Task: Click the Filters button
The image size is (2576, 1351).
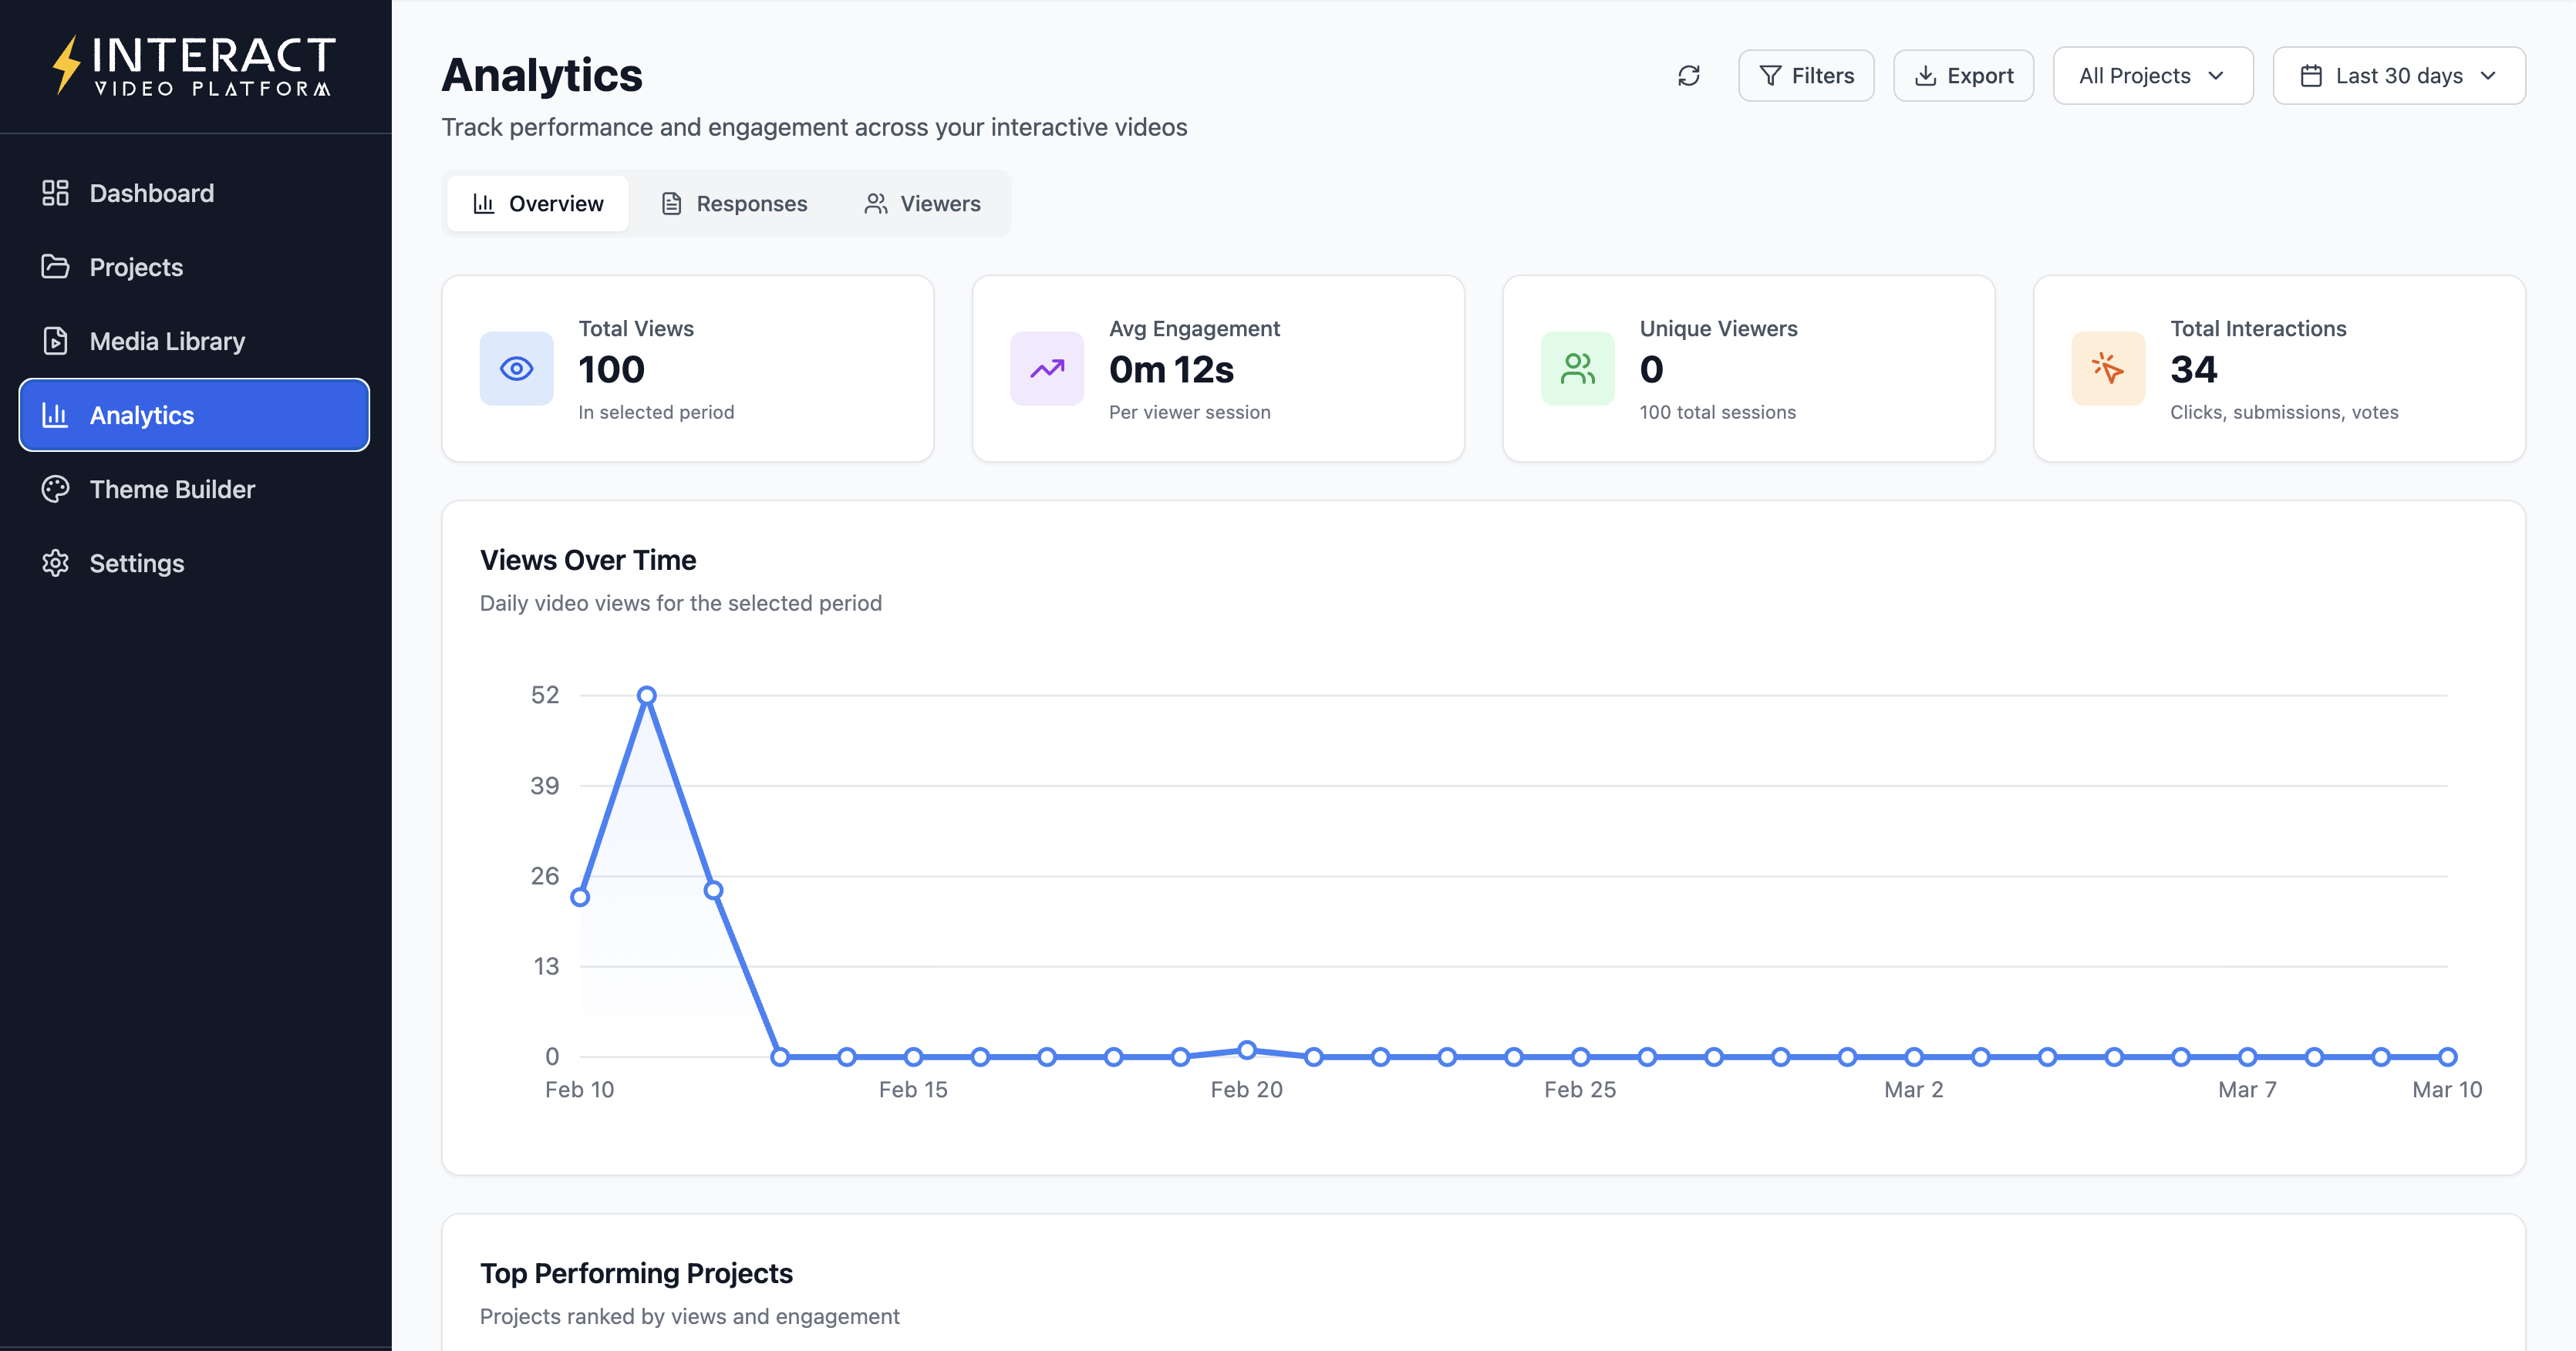Action: point(1805,76)
